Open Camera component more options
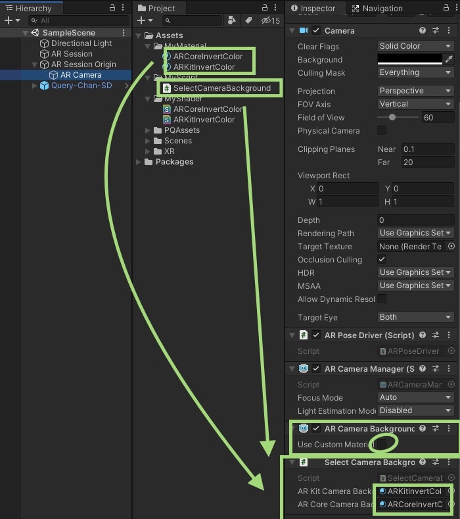This screenshot has width=460, height=519. pyautogui.click(x=449, y=31)
